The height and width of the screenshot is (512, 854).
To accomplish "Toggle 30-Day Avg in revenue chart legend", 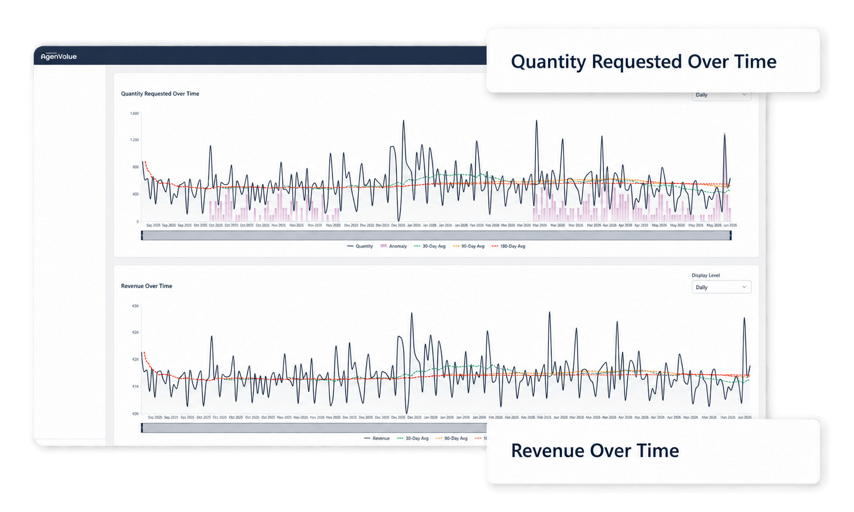I will click(412, 438).
